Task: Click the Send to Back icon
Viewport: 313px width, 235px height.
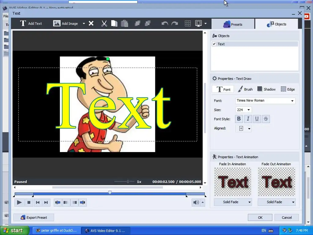Action: point(148,24)
